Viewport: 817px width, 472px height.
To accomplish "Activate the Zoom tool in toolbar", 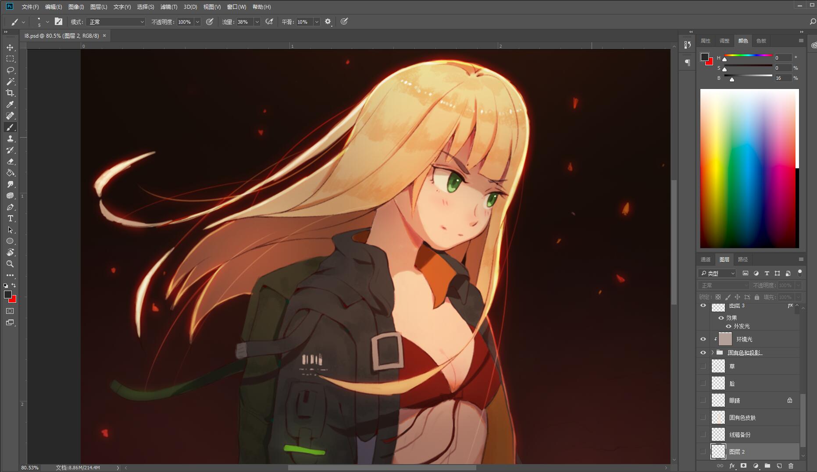I will coord(10,264).
